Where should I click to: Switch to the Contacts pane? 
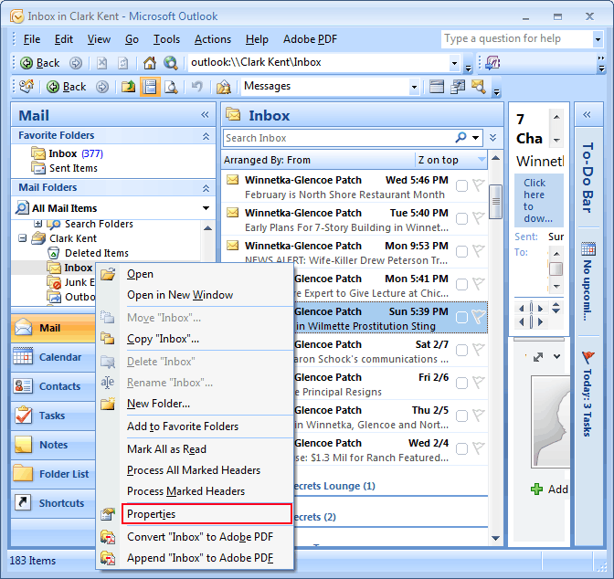54,386
